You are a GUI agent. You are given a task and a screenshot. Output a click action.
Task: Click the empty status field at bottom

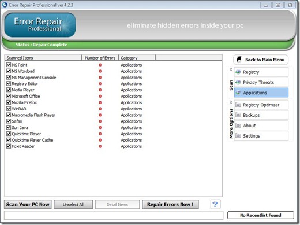(114, 215)
